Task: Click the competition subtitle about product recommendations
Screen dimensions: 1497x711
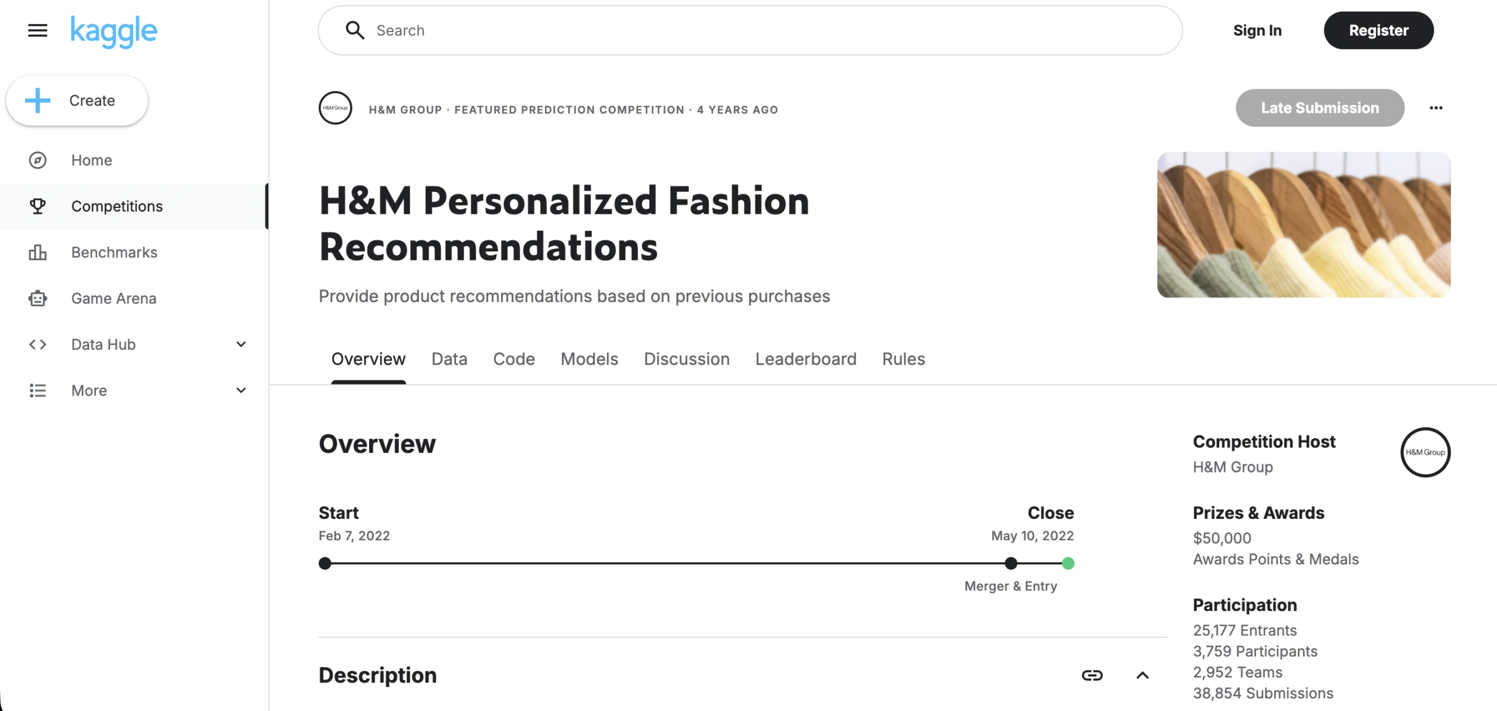Action: 574,296
